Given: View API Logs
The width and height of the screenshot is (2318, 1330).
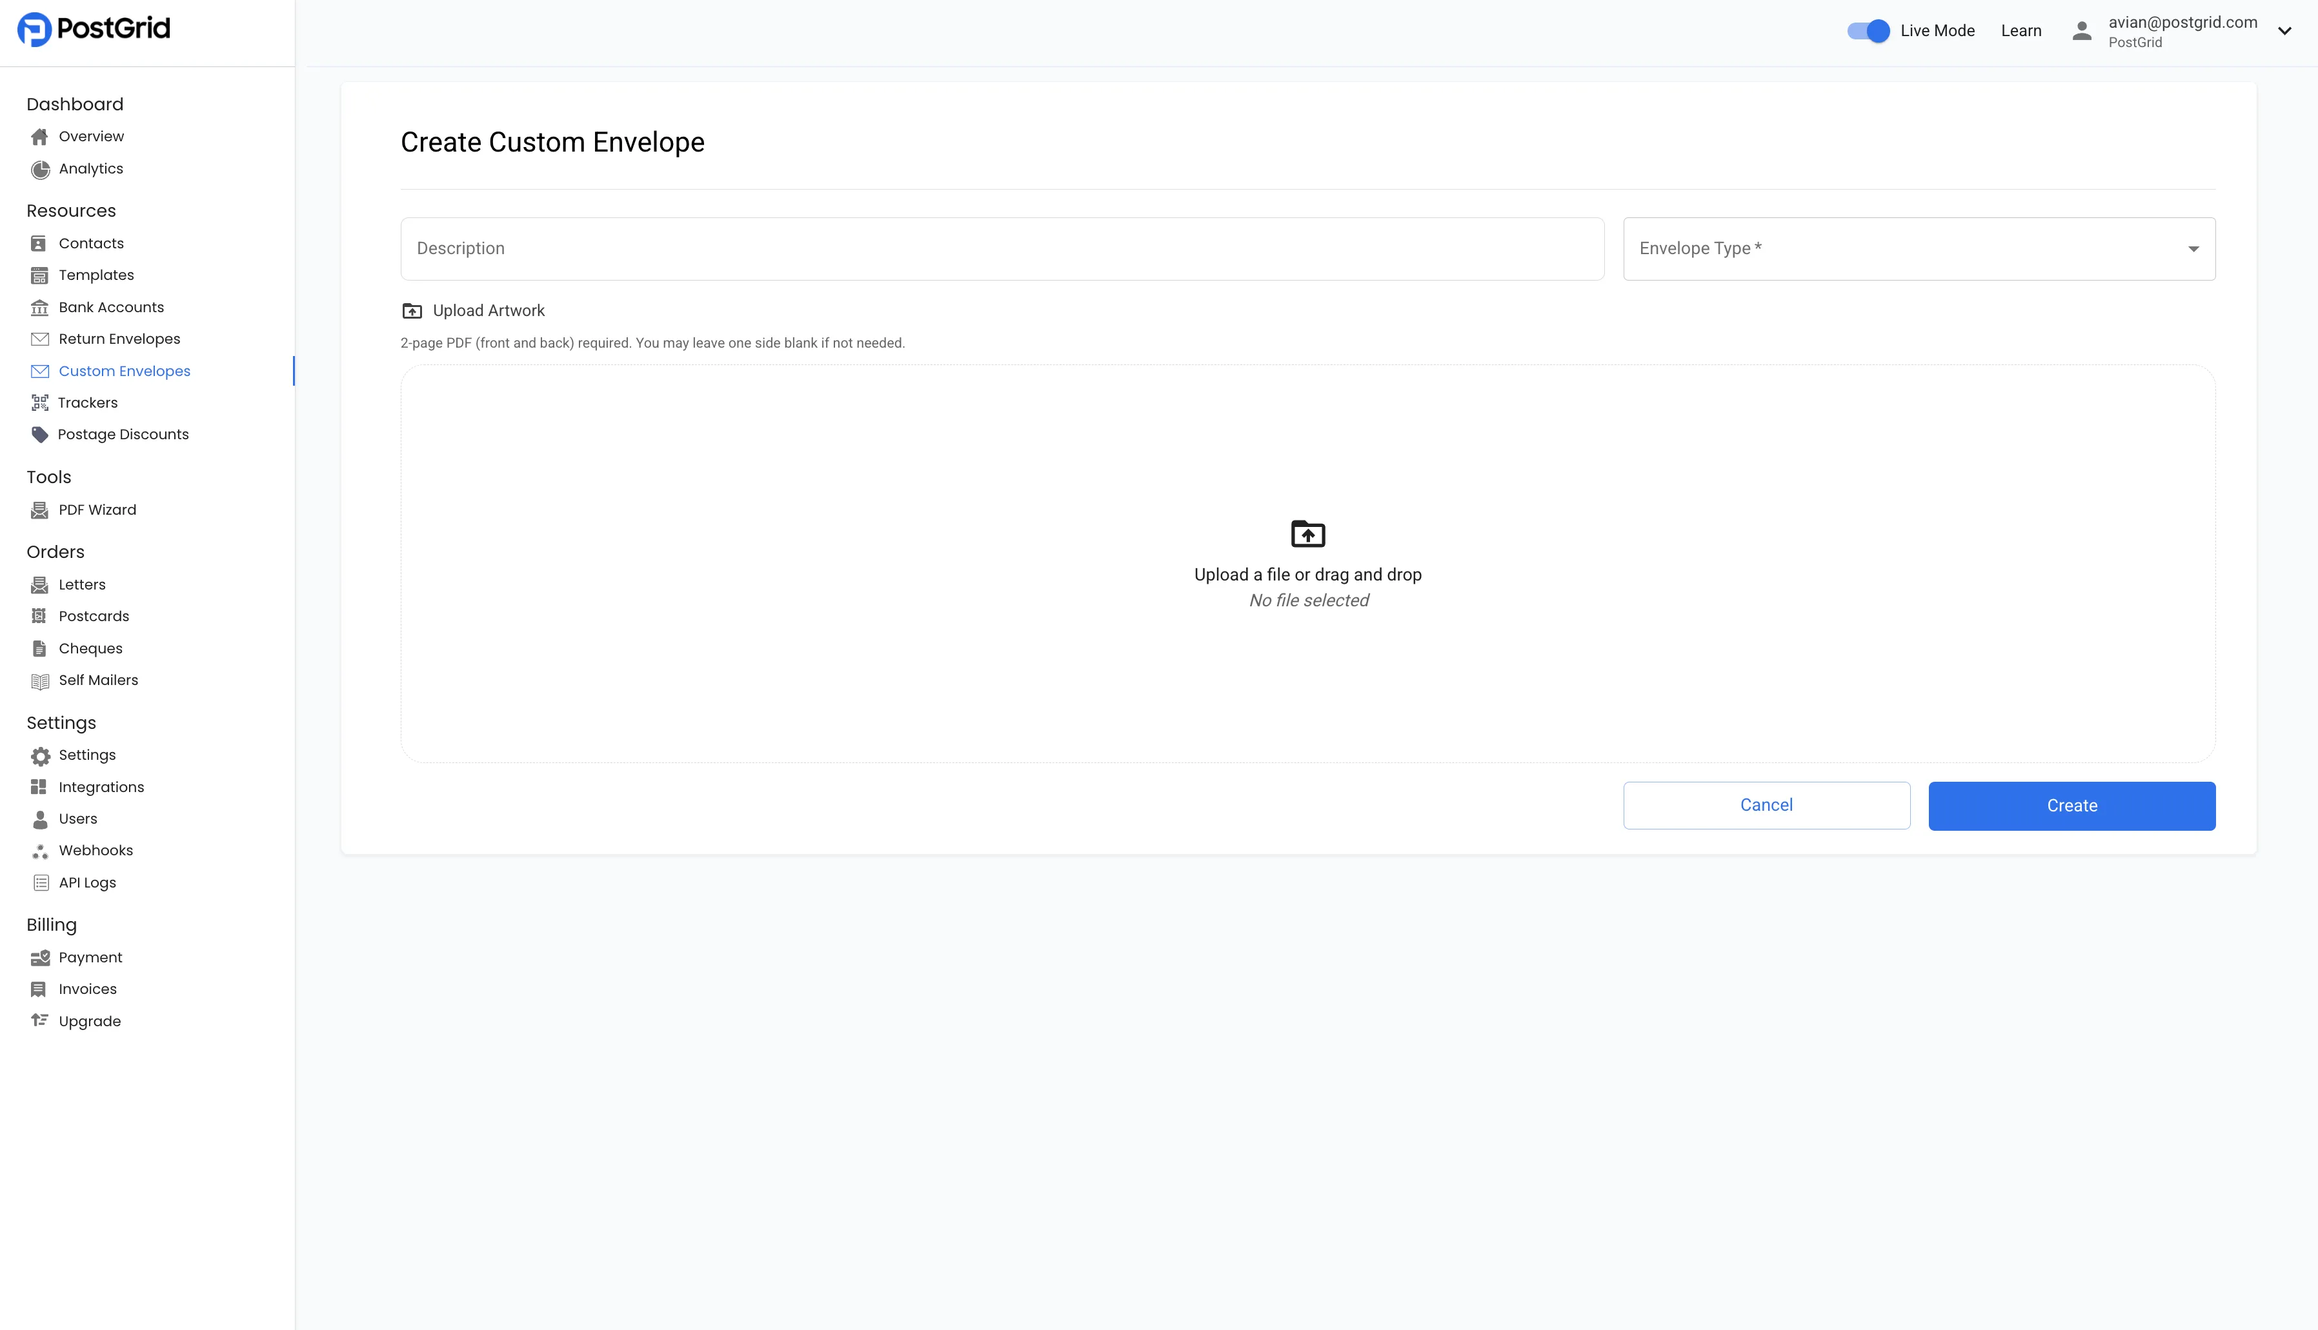Looking at the screenshot, I should pos(88,882).
